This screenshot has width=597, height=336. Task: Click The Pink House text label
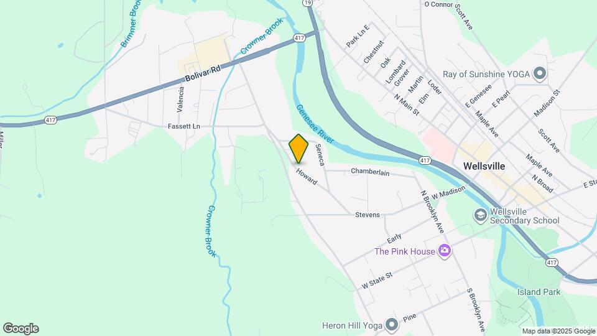click(x=404, y=251)
